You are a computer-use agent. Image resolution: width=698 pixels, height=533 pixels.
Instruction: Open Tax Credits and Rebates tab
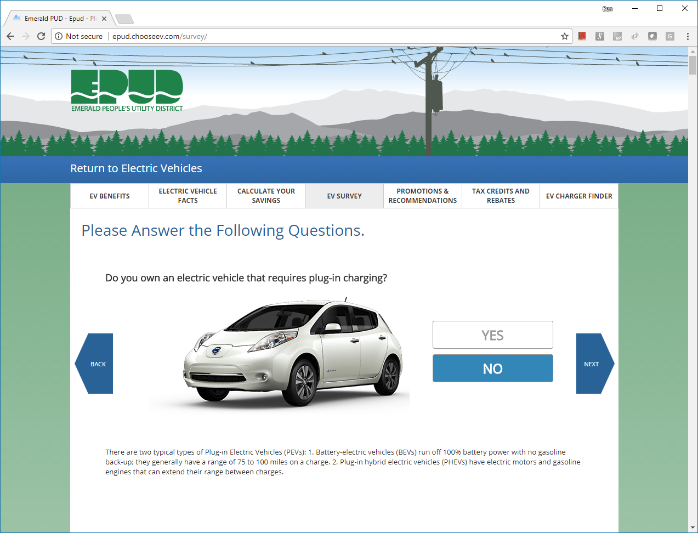click(x=501, y=196)
